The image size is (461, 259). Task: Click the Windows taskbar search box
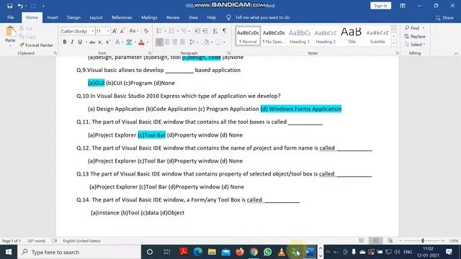[x=79, y=252]
